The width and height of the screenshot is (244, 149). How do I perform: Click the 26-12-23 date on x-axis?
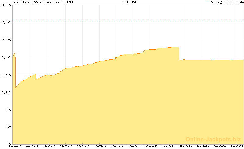point(203,146)
